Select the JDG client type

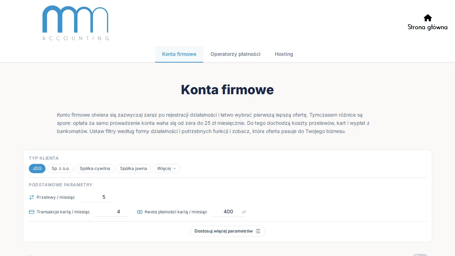pyautogui.click(x=37, y=169)
